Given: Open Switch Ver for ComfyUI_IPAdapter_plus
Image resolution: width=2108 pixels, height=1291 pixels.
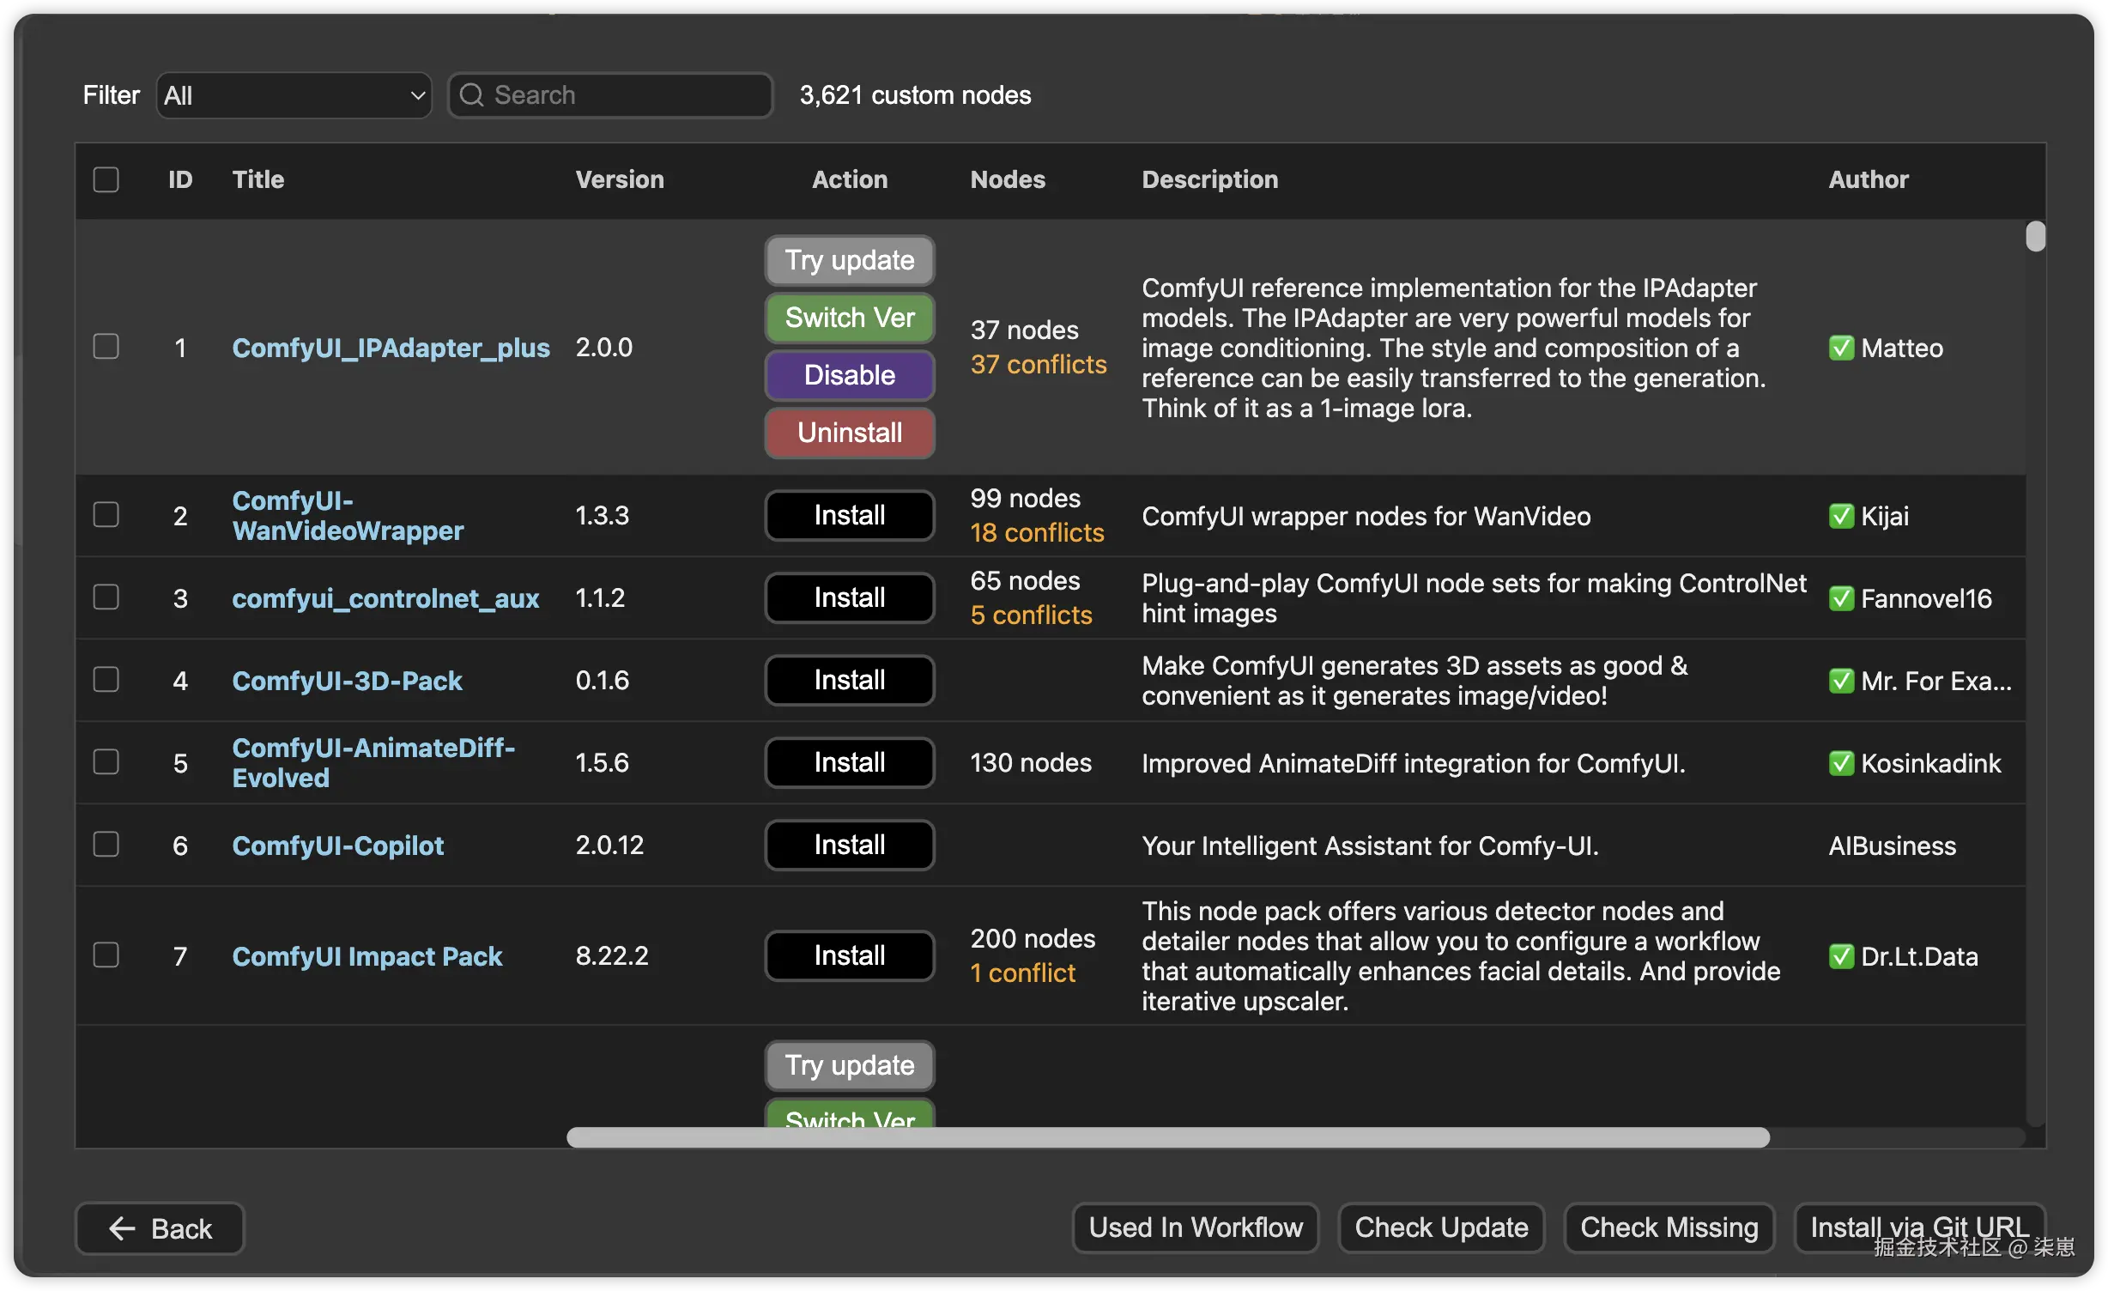Looking at the screenshot, I should 849,318.
